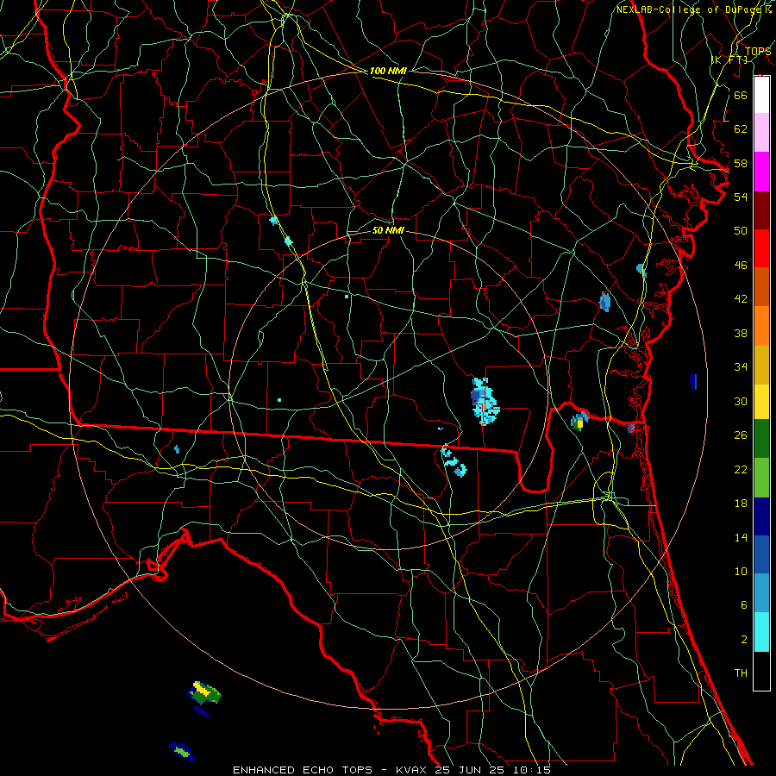This screenshot has width=776, height=776.
Task: Click the white swatch in the tops legend
Action: (761, 95)
